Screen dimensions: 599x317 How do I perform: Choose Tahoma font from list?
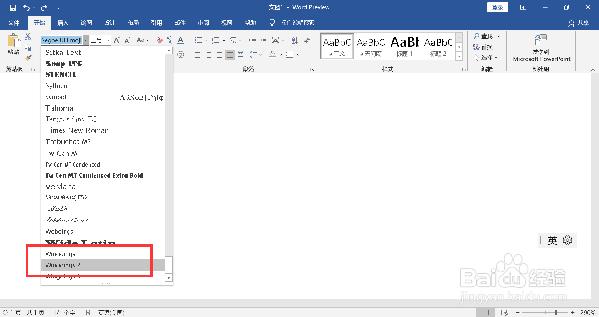pyautogui.click(x=103, y=108)
